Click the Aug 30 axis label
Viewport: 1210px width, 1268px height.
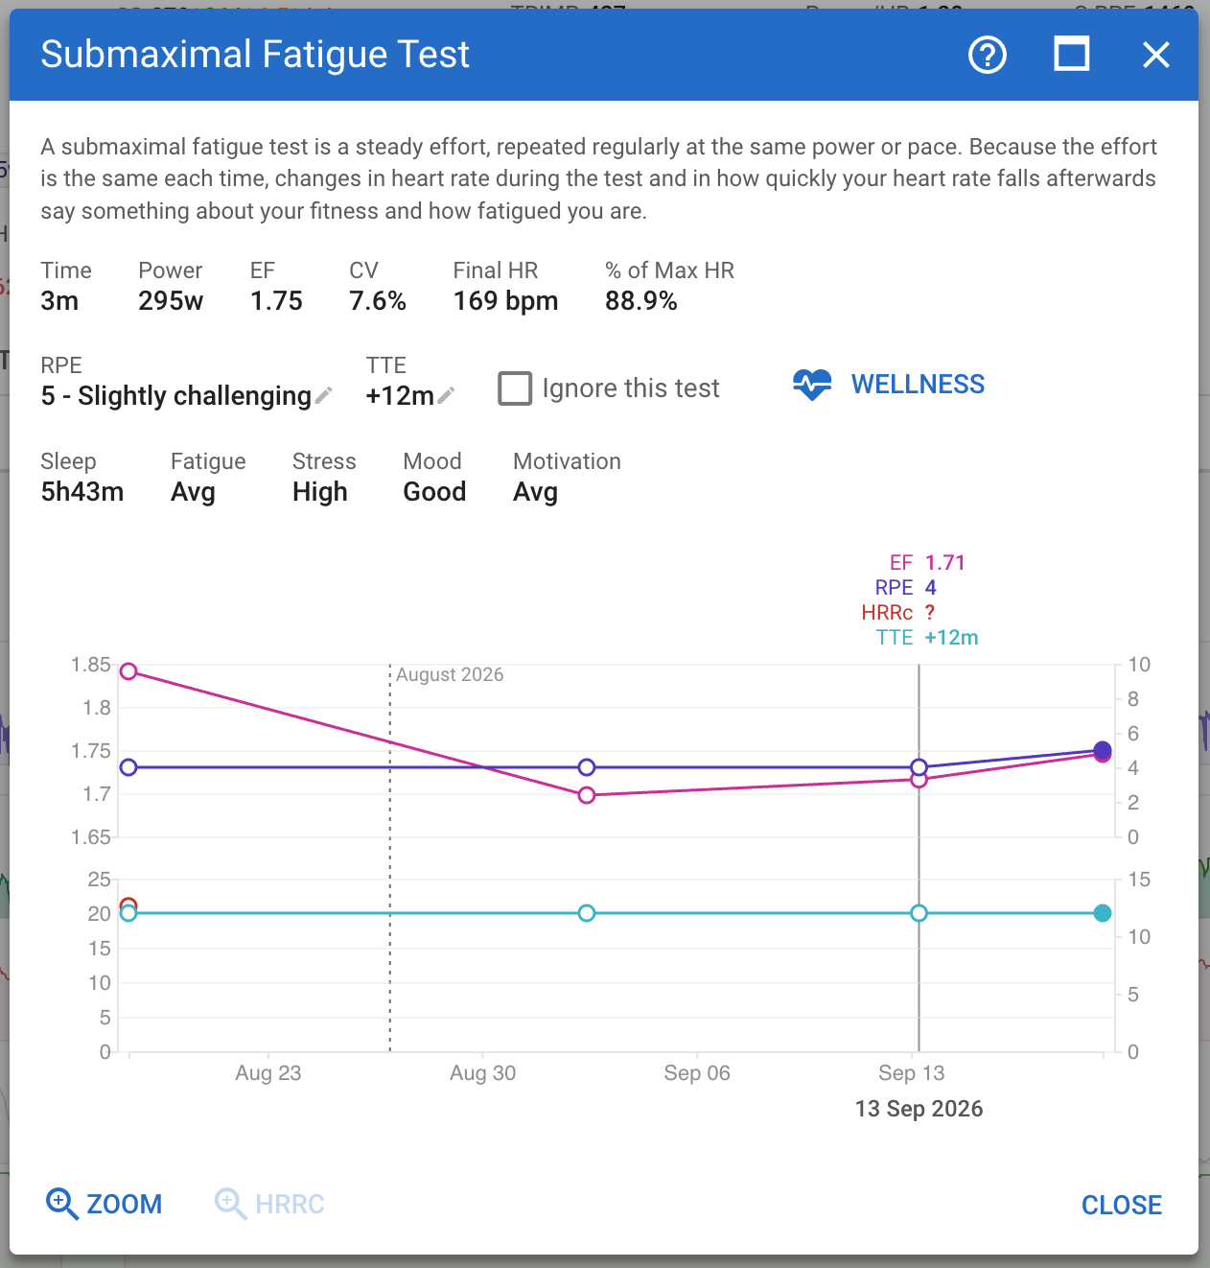click(x=482, y=1073)
